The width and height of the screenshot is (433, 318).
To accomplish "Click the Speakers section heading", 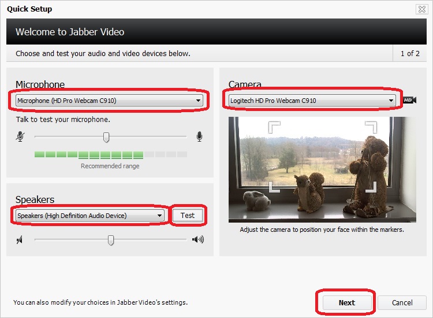I will click(35, 199).
